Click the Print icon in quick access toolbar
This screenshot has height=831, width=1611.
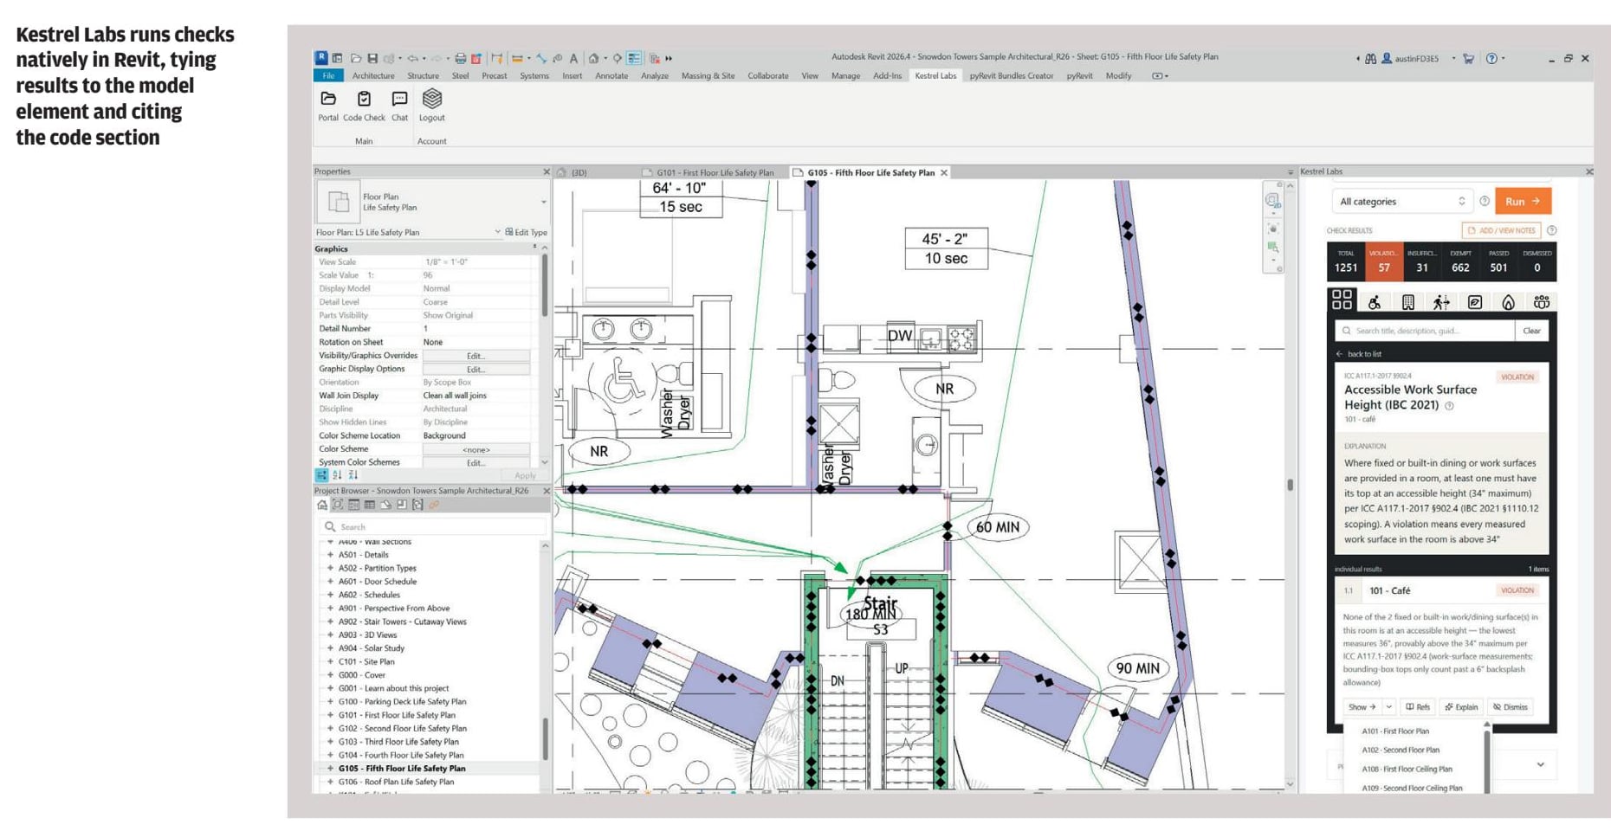(x=460, y=59)
